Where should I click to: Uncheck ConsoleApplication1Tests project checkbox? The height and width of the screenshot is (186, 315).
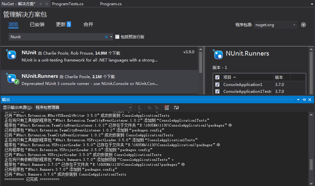pyautogui.click(x=217, y=92)
